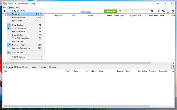Sort files by Streamable column

click(x=164, y=71)
